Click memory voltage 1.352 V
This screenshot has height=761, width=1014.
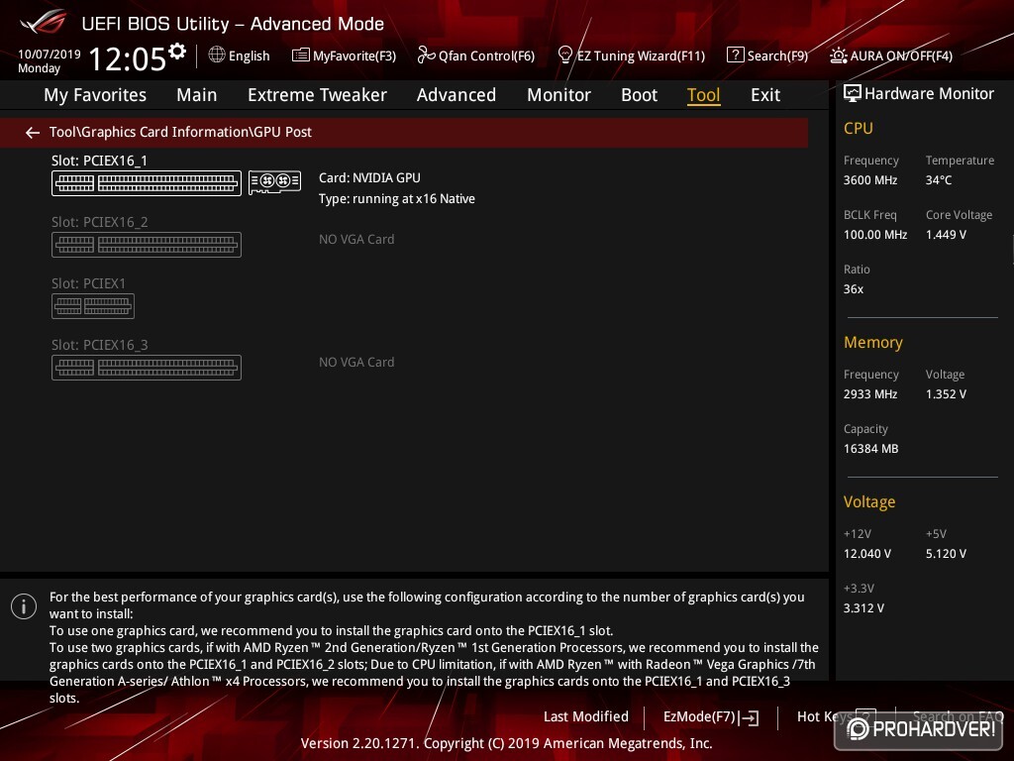pos(946,394)
